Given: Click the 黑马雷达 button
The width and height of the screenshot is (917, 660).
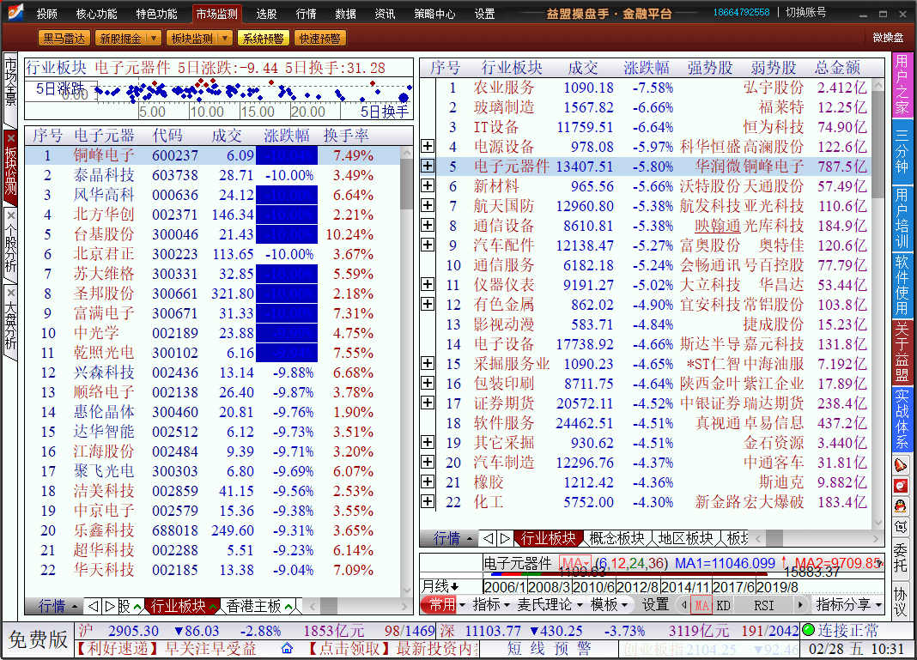Looking at the screenshot, I should click(x=64, y=39).
